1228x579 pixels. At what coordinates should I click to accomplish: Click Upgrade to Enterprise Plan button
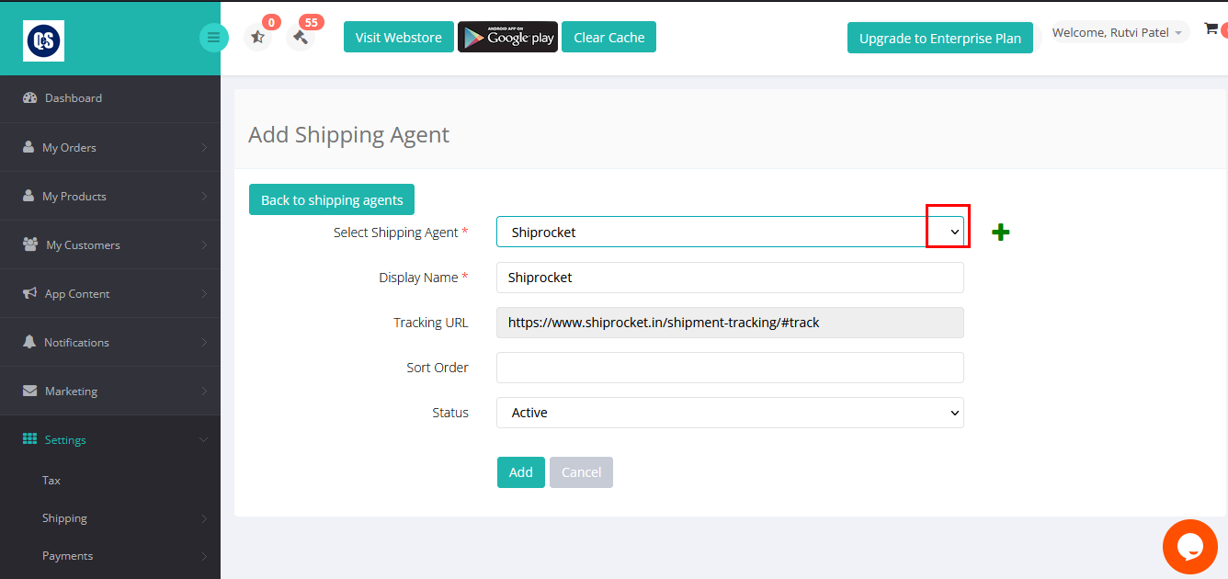coord(940,38)
